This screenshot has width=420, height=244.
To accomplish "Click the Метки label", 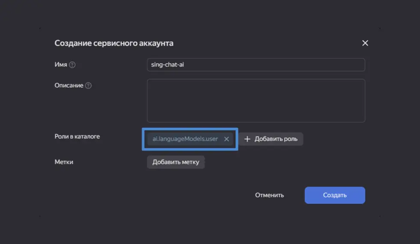I will (x=64, y=162).
